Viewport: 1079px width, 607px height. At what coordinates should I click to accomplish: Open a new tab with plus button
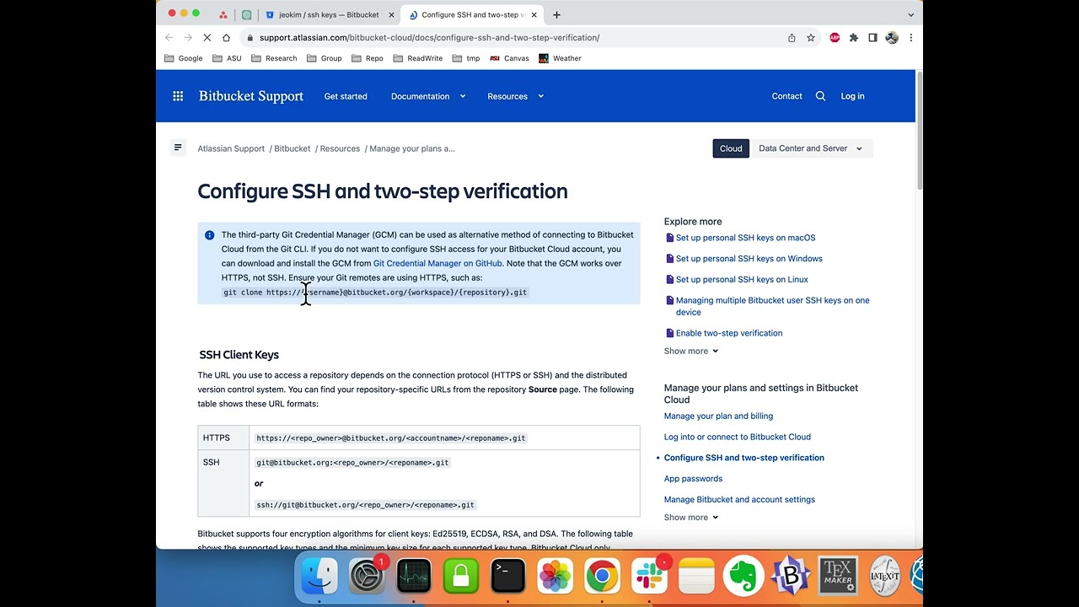(556, 14)
